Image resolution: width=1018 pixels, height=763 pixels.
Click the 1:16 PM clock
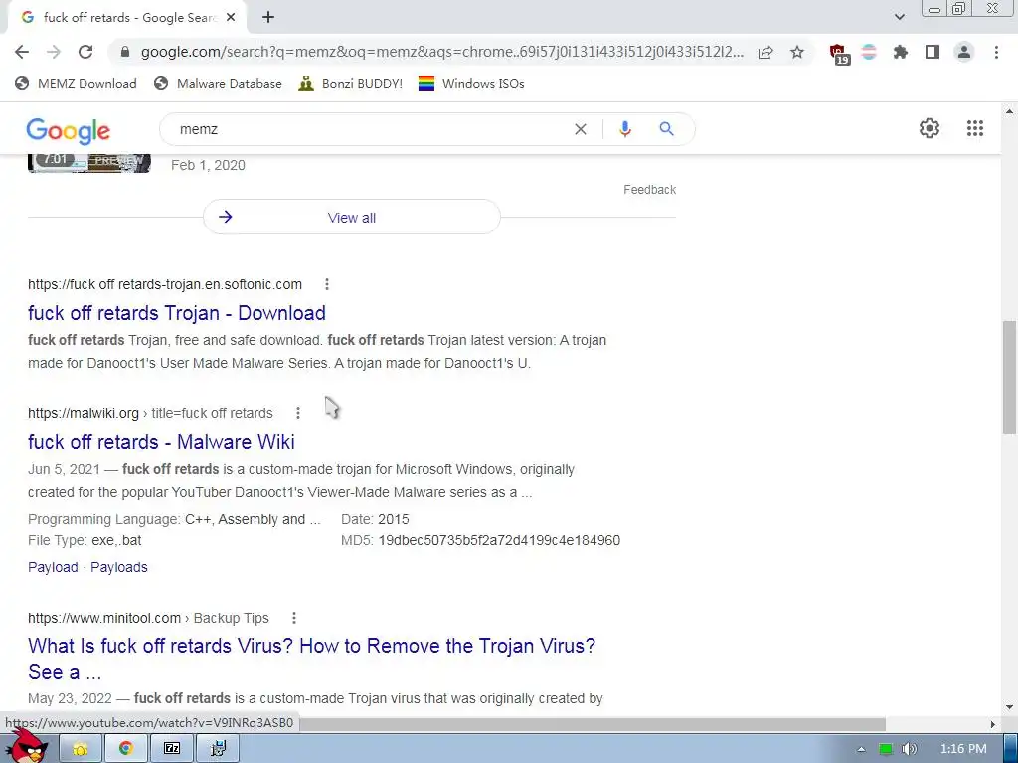tap(963, 749)
